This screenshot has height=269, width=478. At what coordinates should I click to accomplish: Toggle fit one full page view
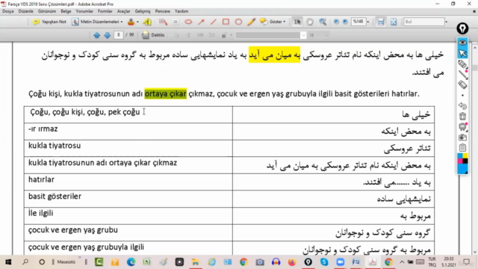click(x=394, y=22)
